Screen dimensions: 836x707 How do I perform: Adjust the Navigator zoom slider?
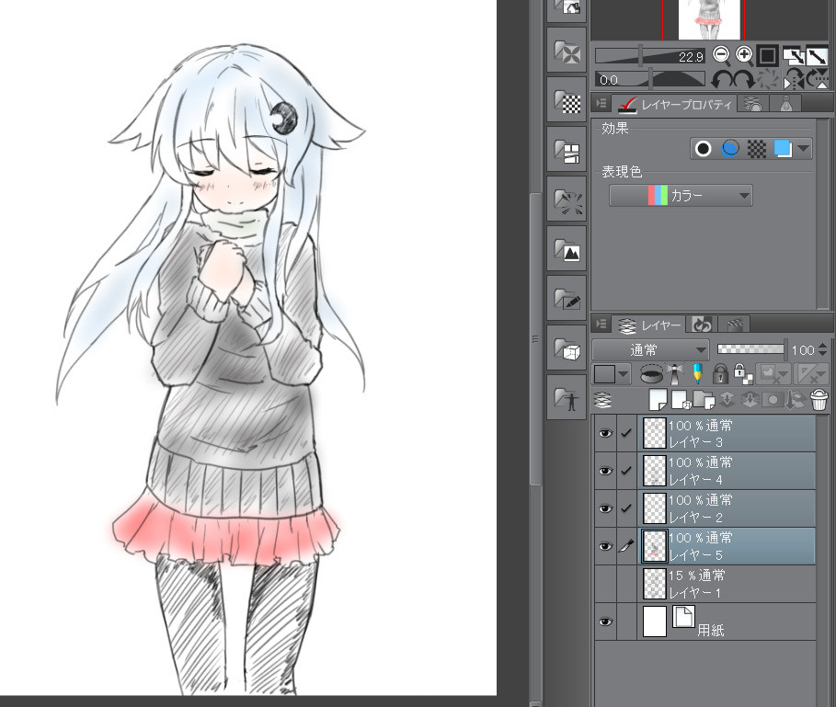[649, 55]
